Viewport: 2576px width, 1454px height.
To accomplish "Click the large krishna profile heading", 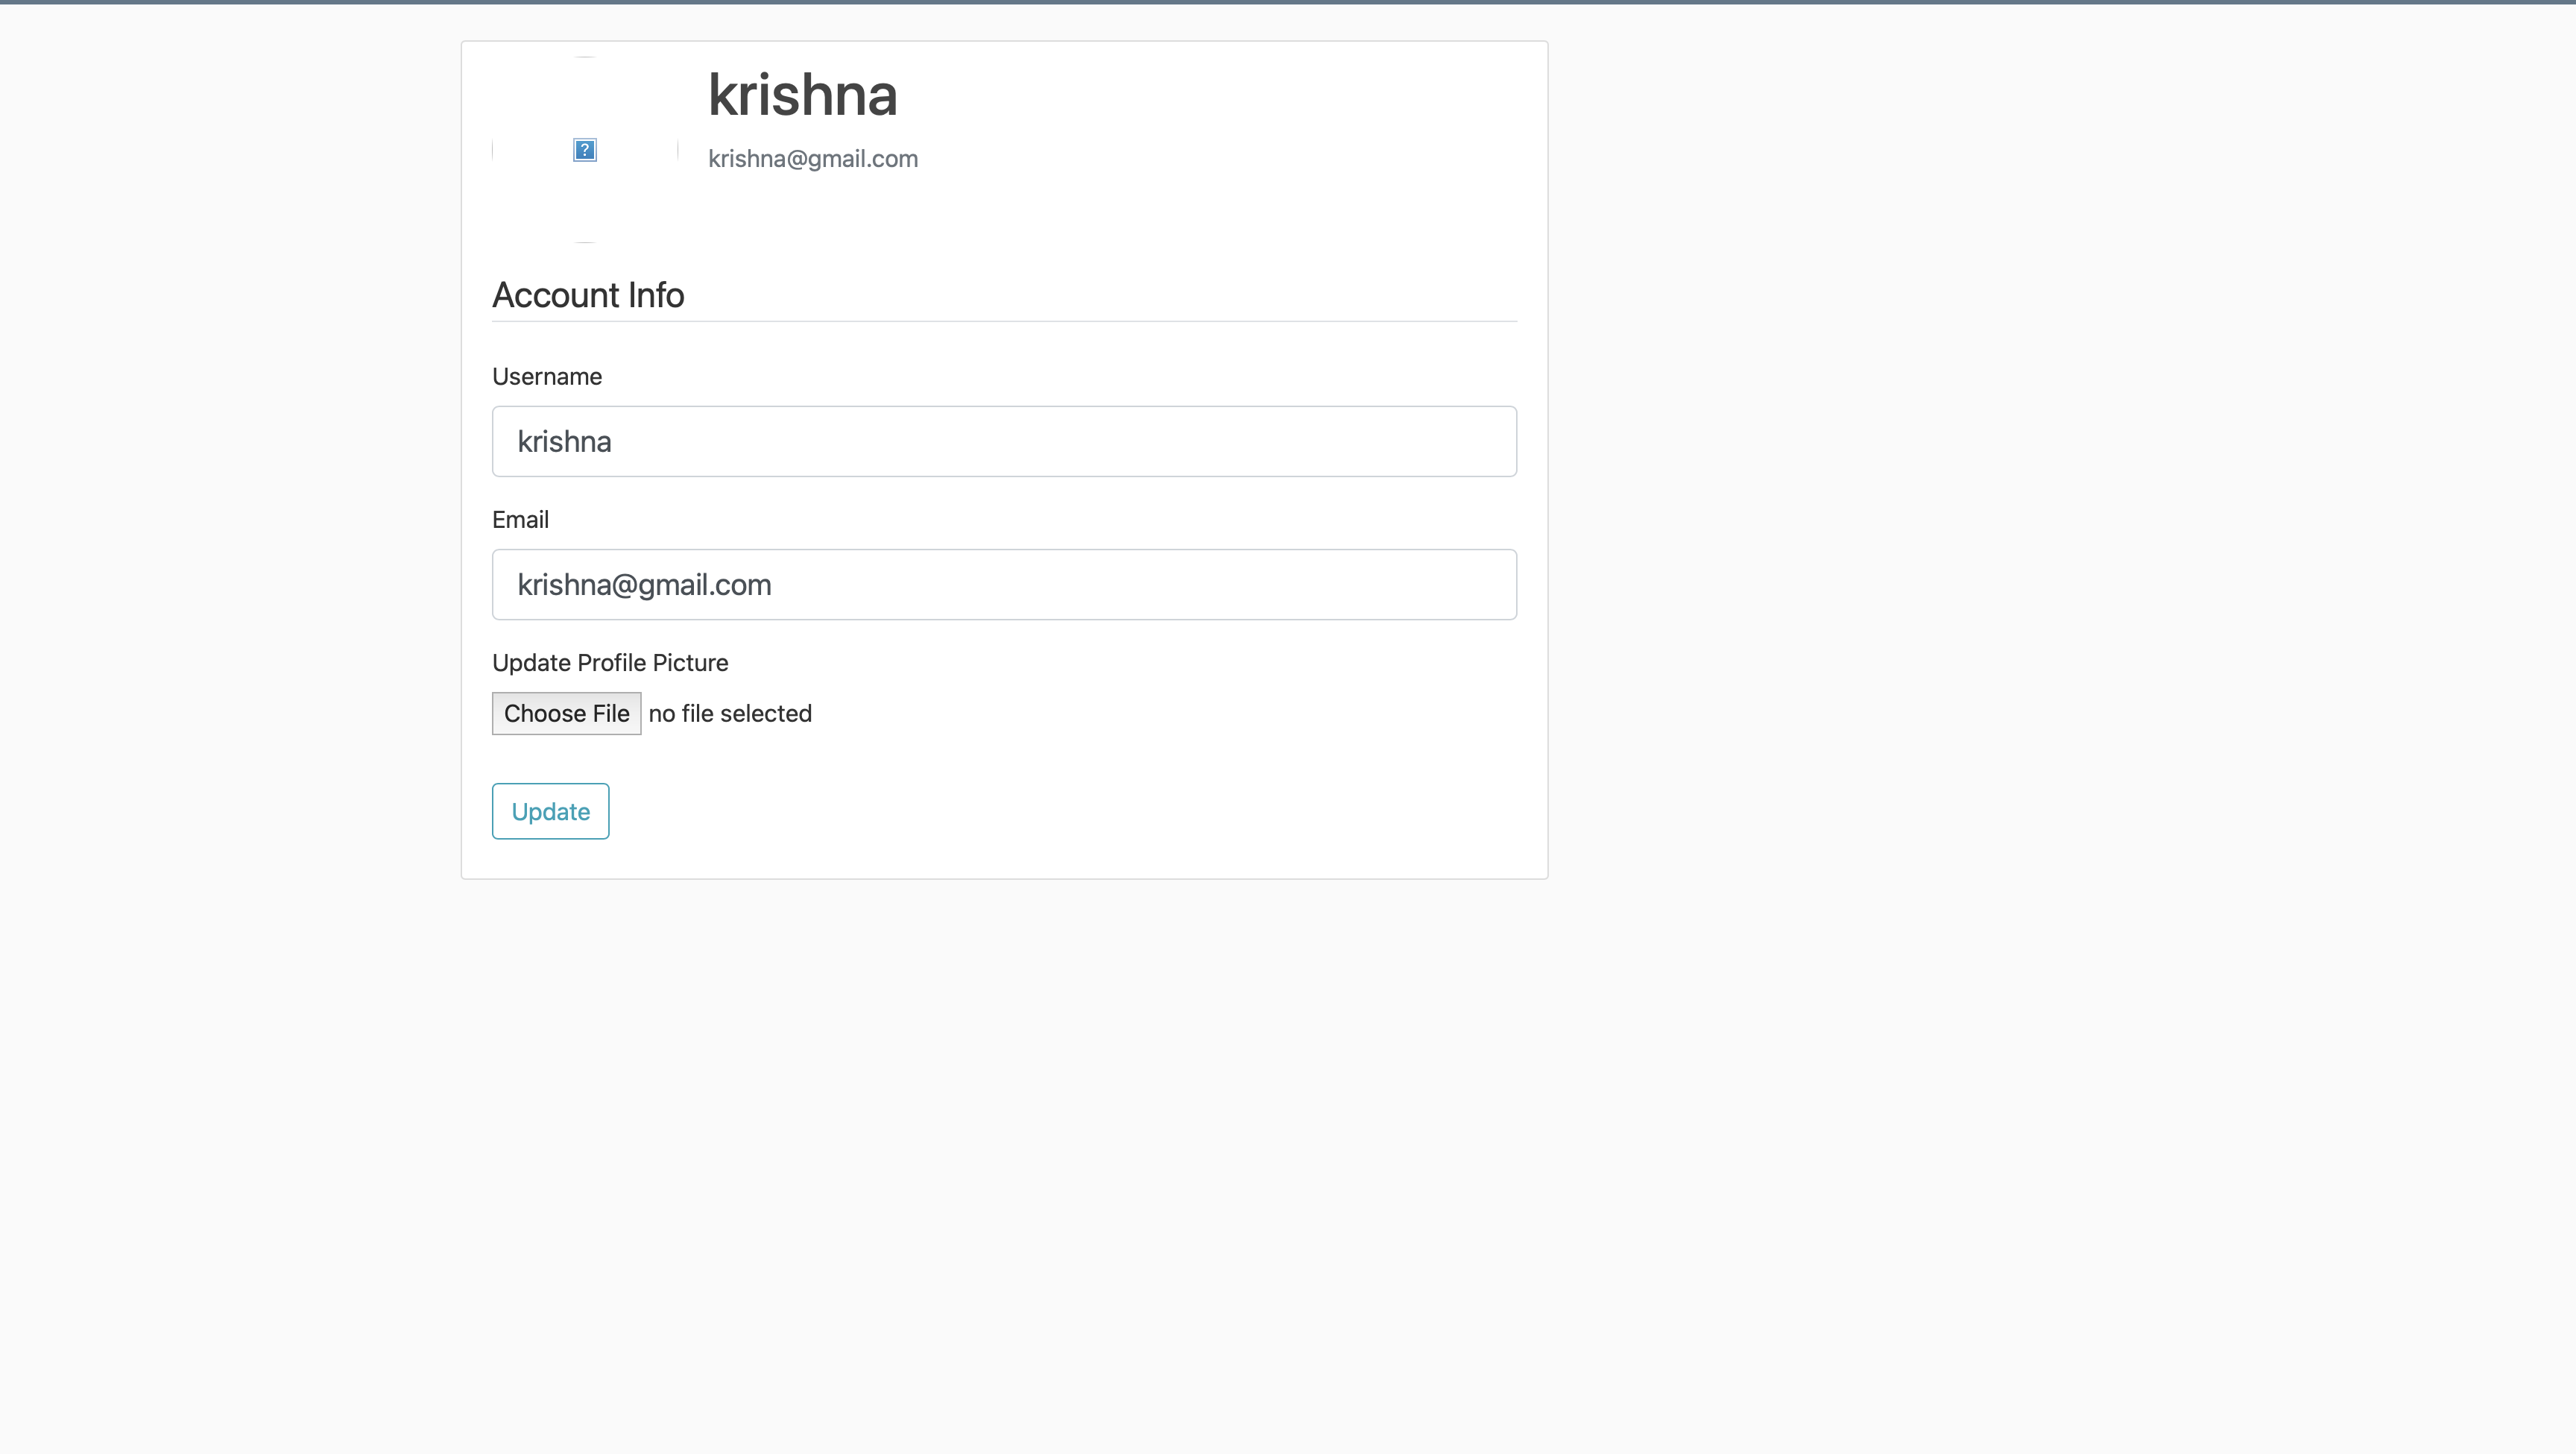I will (x=802, y=95).
